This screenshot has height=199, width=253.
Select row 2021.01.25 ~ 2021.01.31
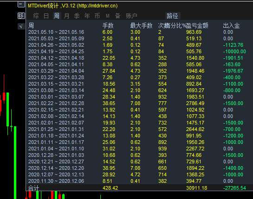(x=139, y=129)
